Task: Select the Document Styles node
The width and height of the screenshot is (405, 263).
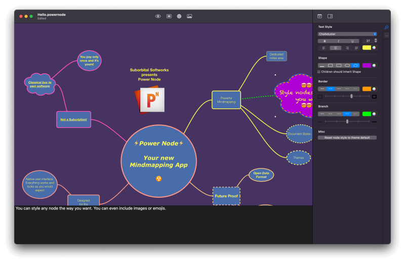Action: click(299, 134)
